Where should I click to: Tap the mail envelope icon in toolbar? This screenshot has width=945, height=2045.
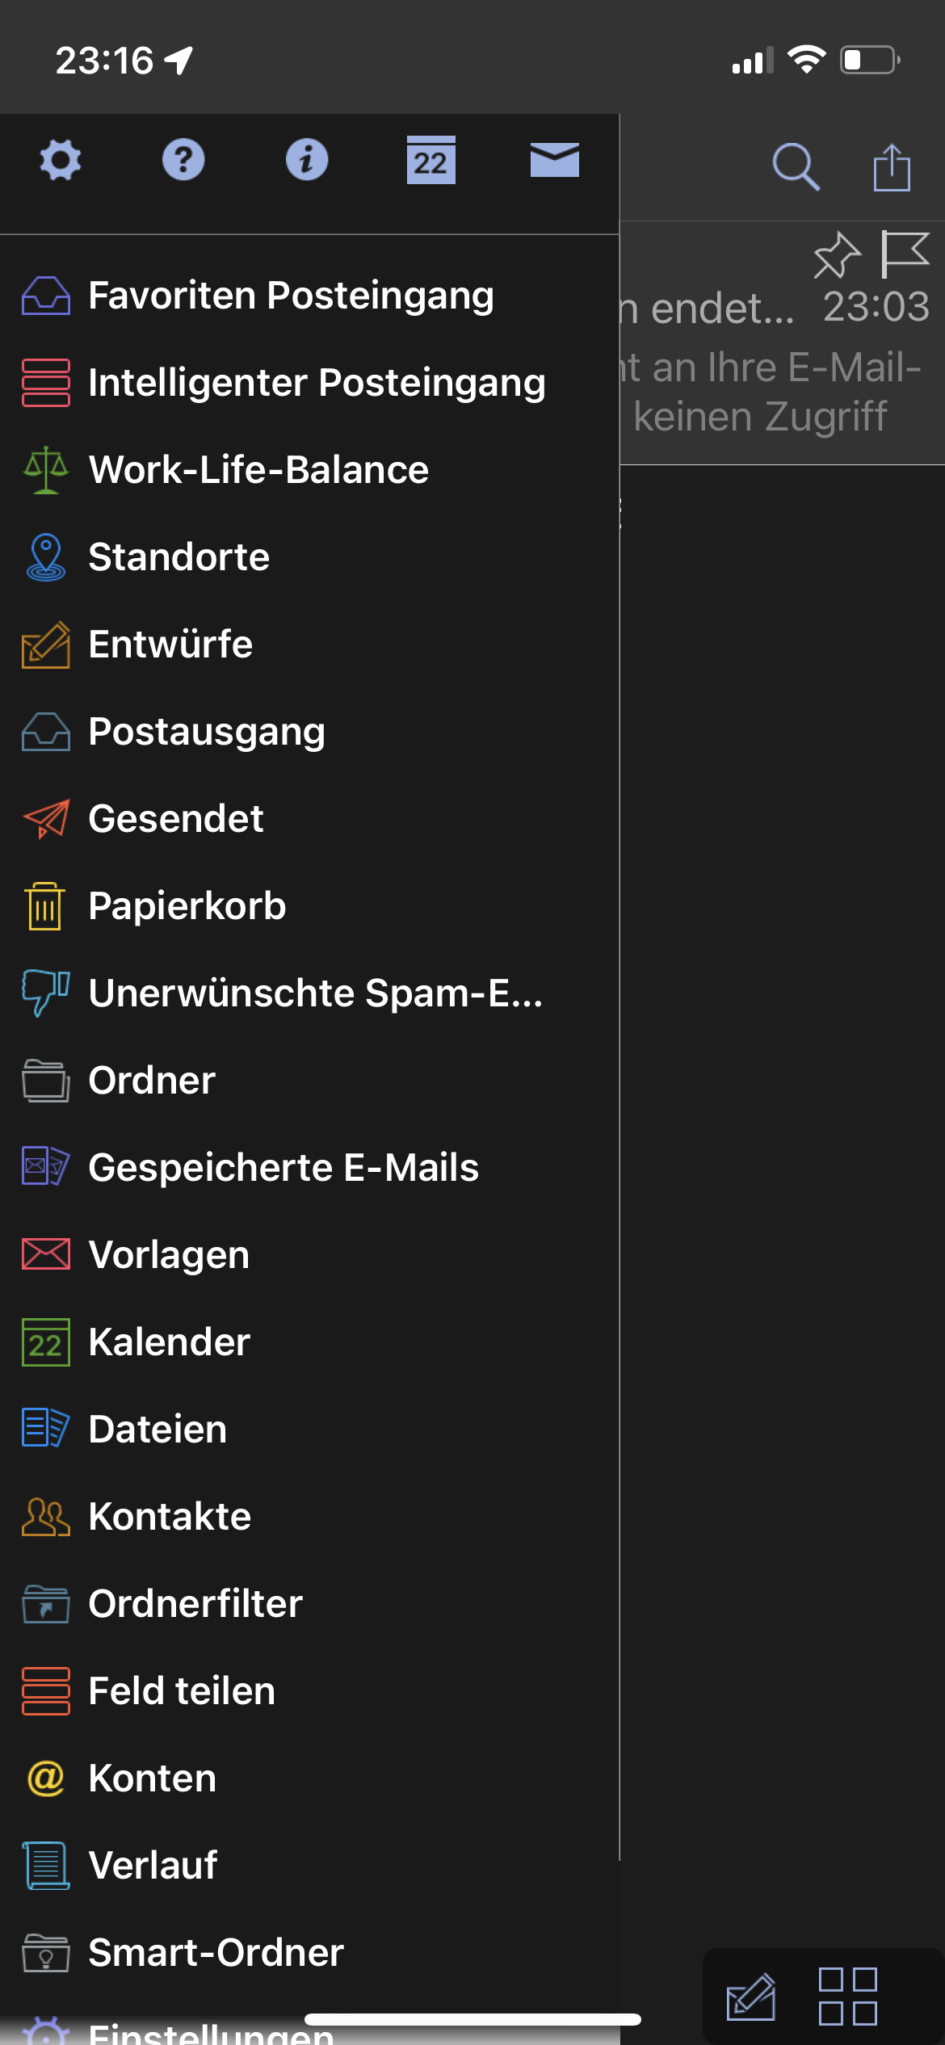(554, 160)
